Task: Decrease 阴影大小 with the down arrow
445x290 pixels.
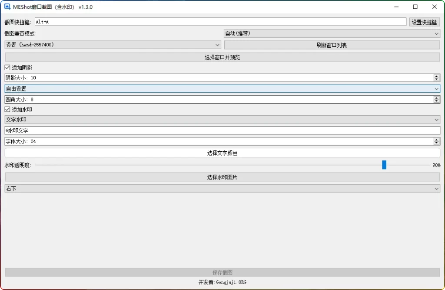Action: tap(437, 80)
